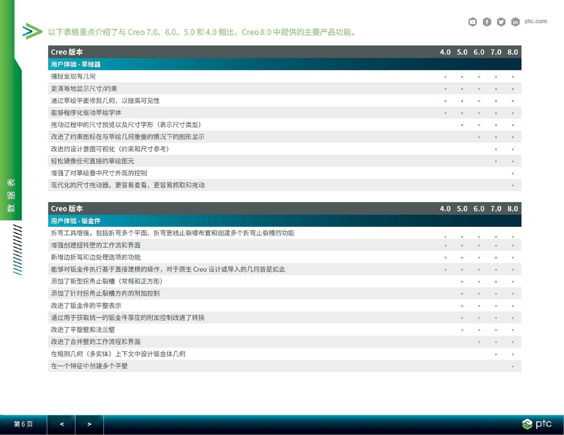Visit the ptc.com link
This screenshot has height=435, width=564.
[x=536, y=21]
